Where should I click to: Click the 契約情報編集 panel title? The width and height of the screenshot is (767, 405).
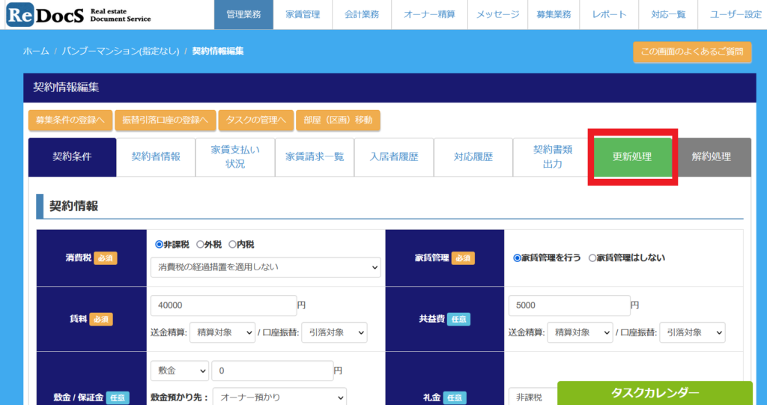(66, 88)
